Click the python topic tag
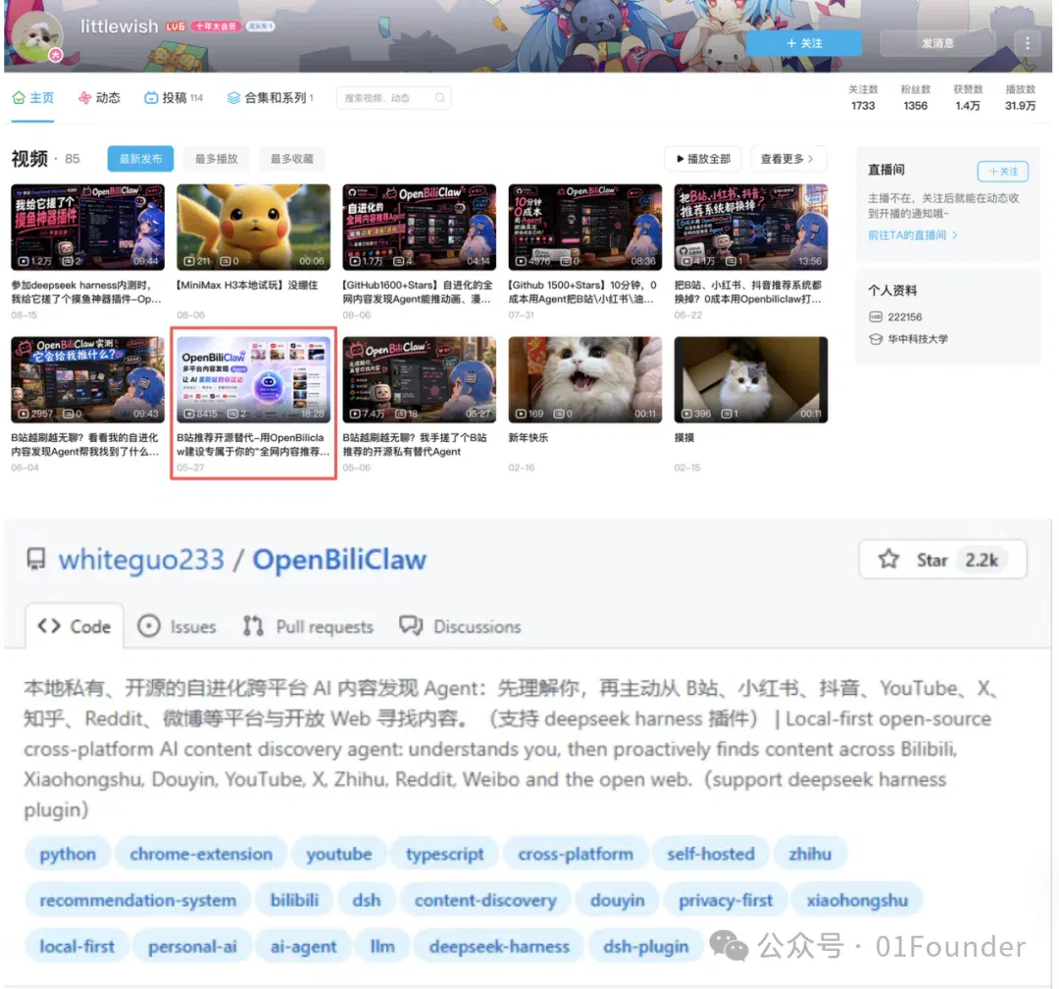The width and height of the screenshot is (1059, 989). coord(68,854)
